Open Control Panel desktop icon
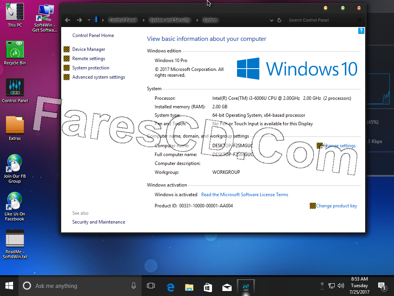The width and height of the screenshot is (394, 296). click(x=15, y=90)
